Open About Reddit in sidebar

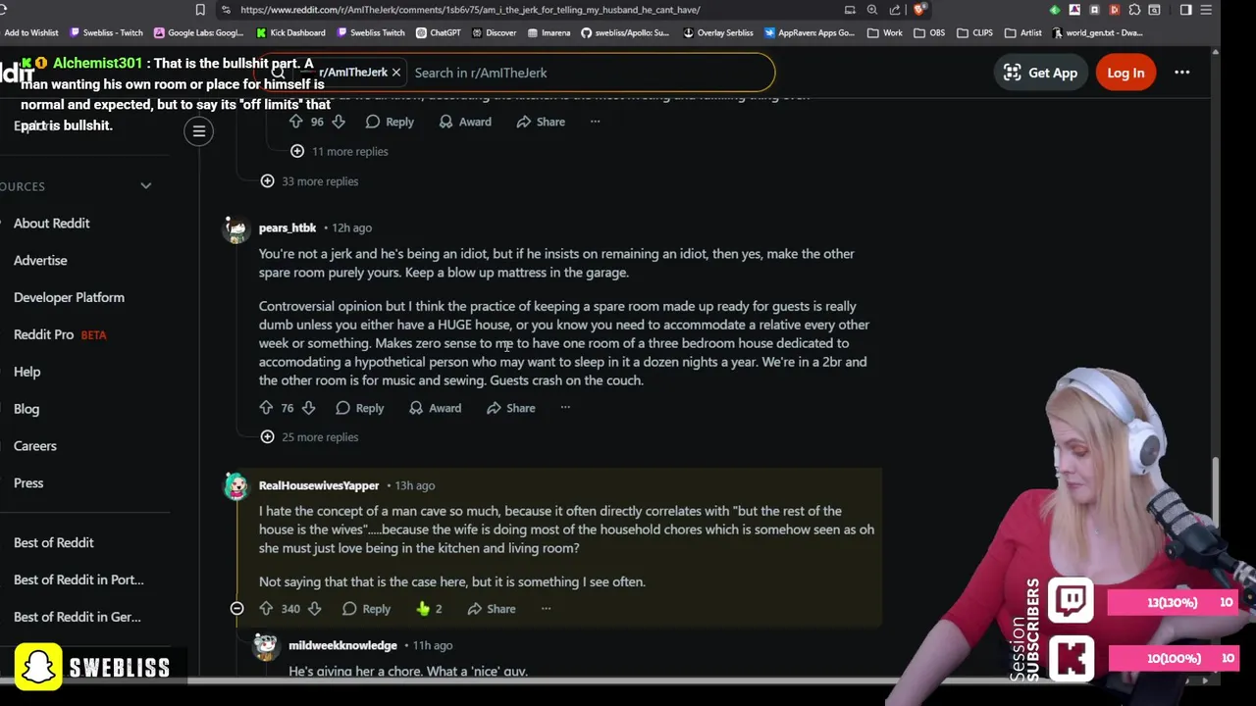tap(51, 224)
